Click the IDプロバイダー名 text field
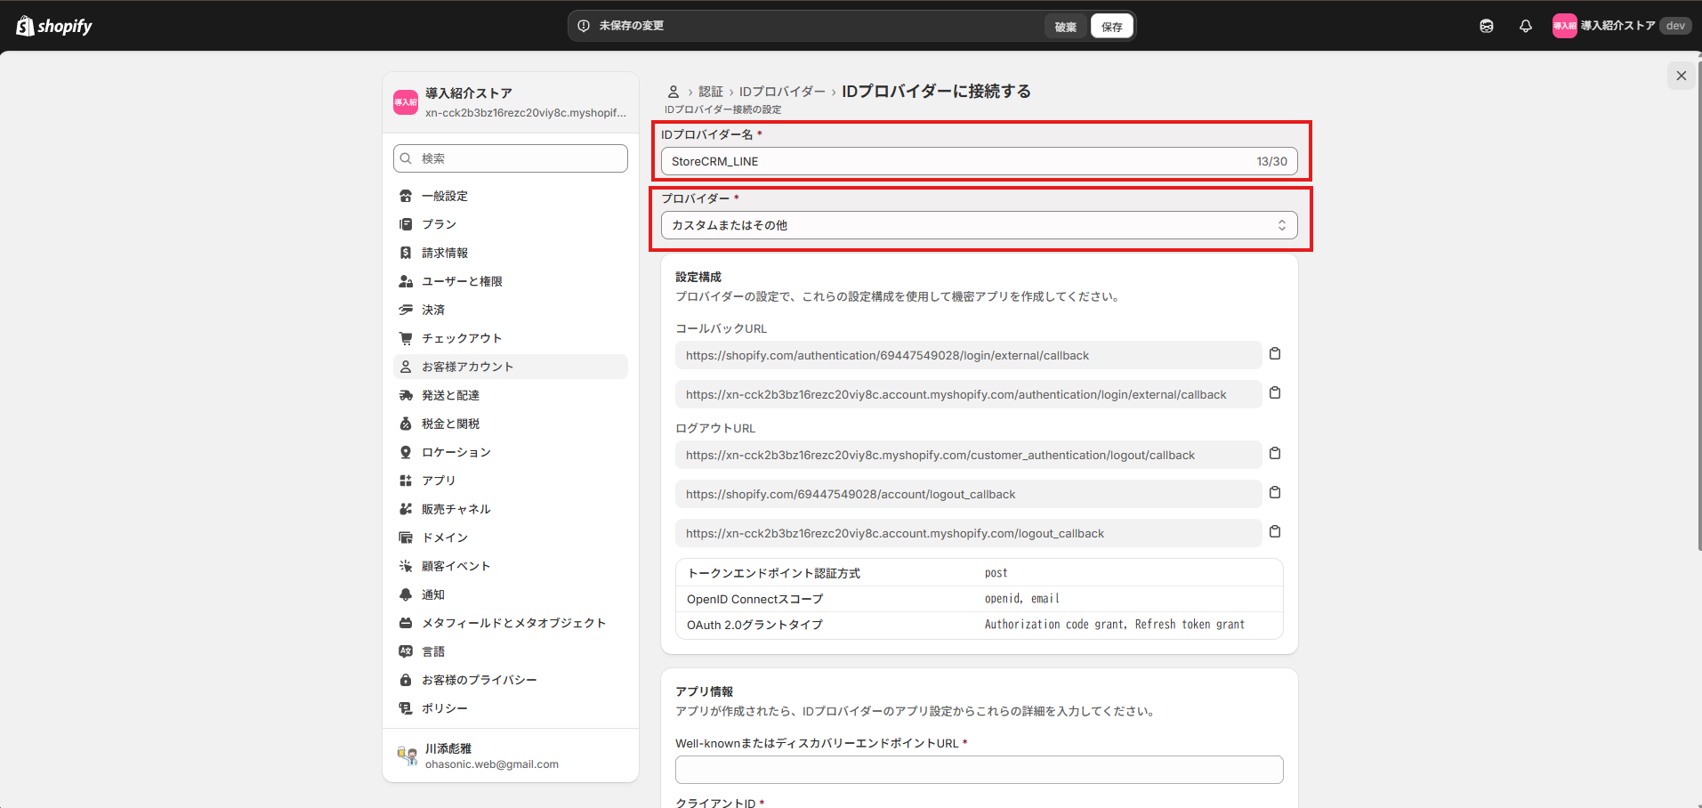This screenshot has height=808, width=1702. [x=956, y=162]
